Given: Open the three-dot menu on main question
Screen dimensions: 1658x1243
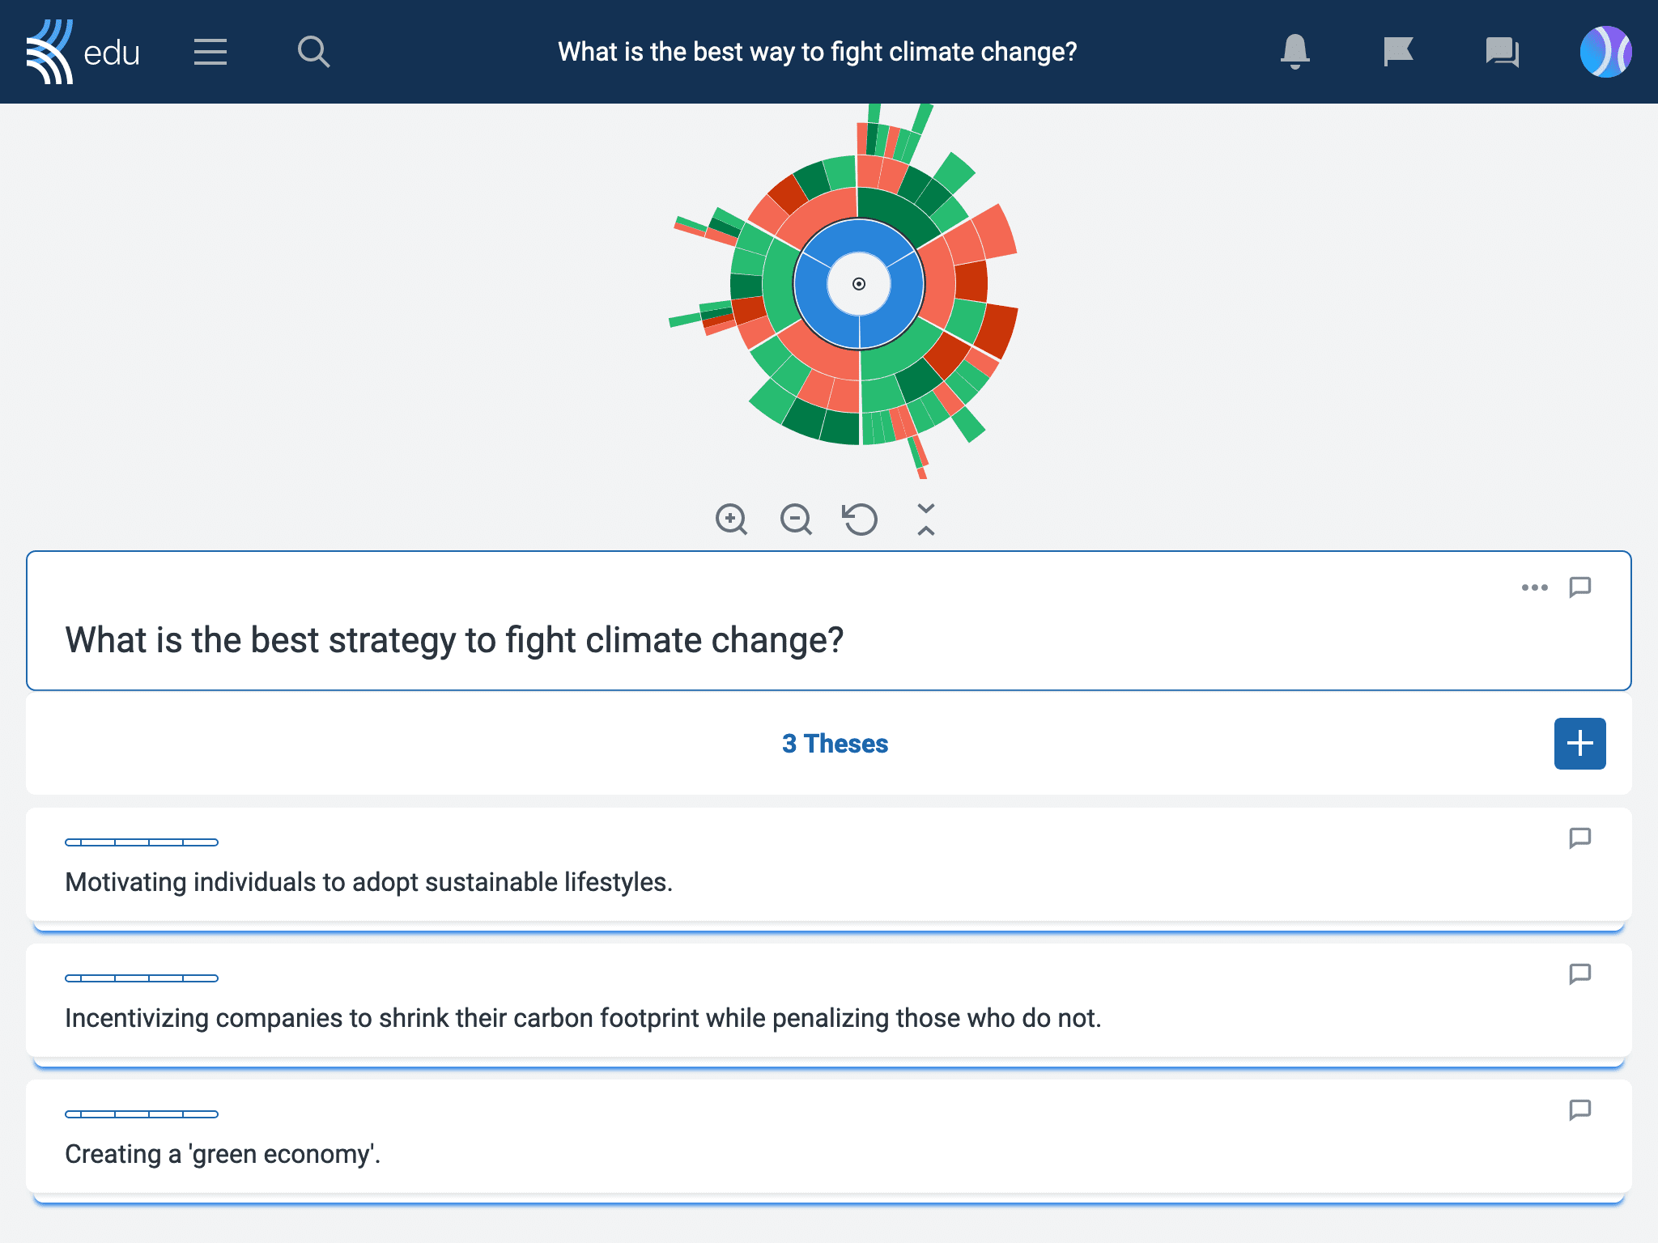Looking at the screenshot, I should pyautogui.click(x=1534, y=588).
